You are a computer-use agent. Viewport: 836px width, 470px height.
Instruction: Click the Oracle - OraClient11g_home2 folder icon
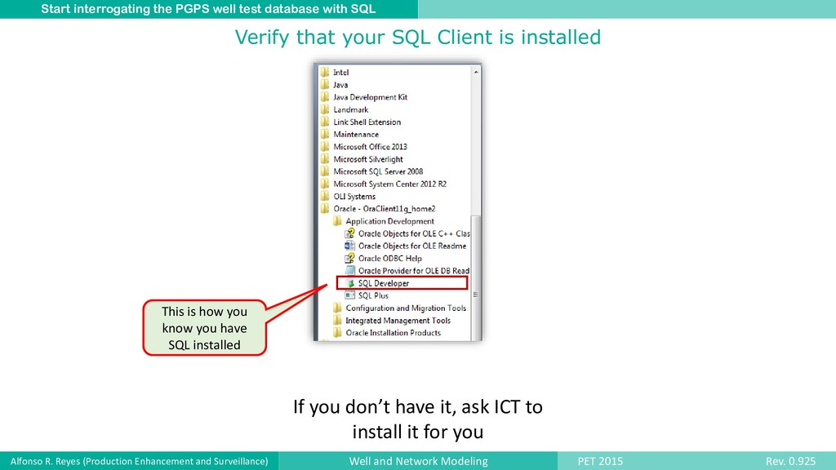tap(325, 208)
